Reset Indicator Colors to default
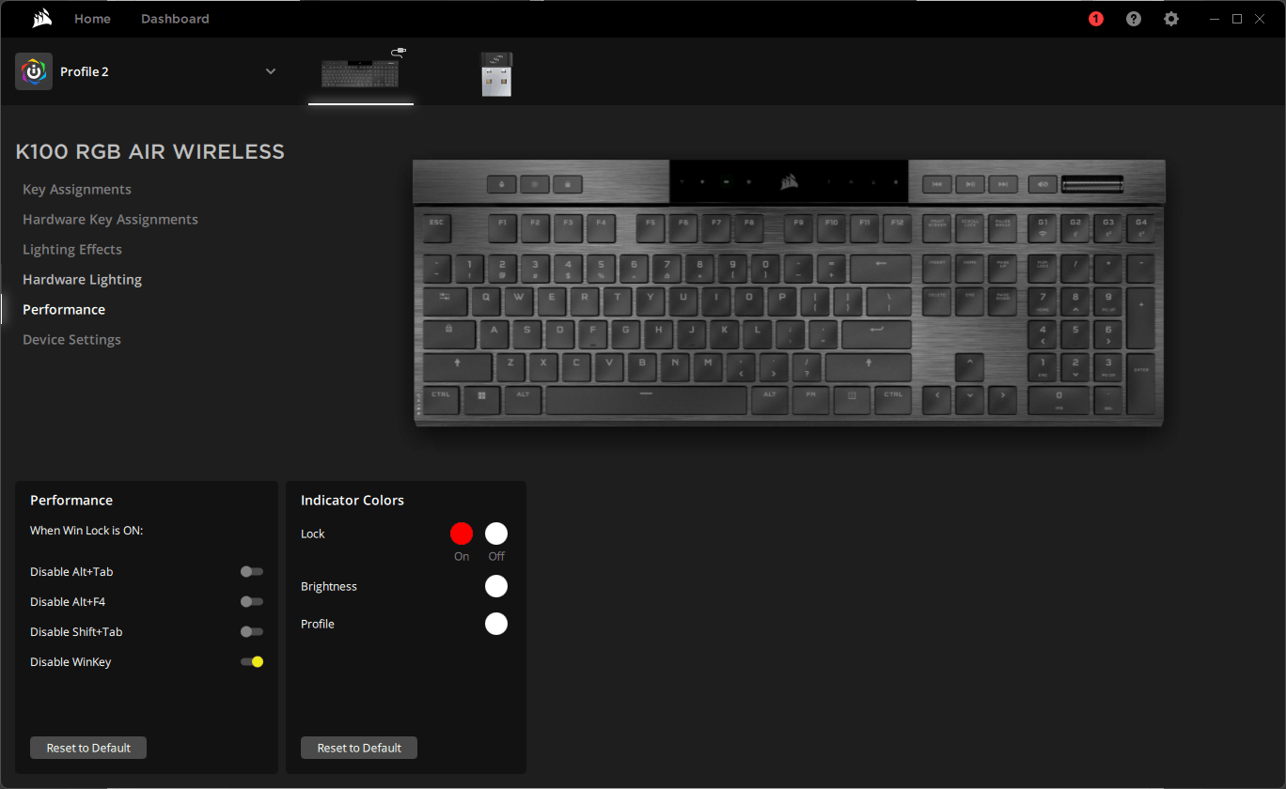This screenshot has height=789, width=1286. [359, 748]
